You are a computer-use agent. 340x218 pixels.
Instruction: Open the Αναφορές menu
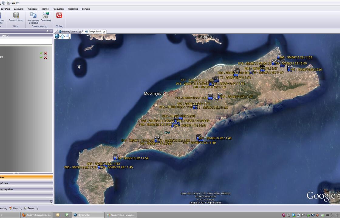(32, 9)
